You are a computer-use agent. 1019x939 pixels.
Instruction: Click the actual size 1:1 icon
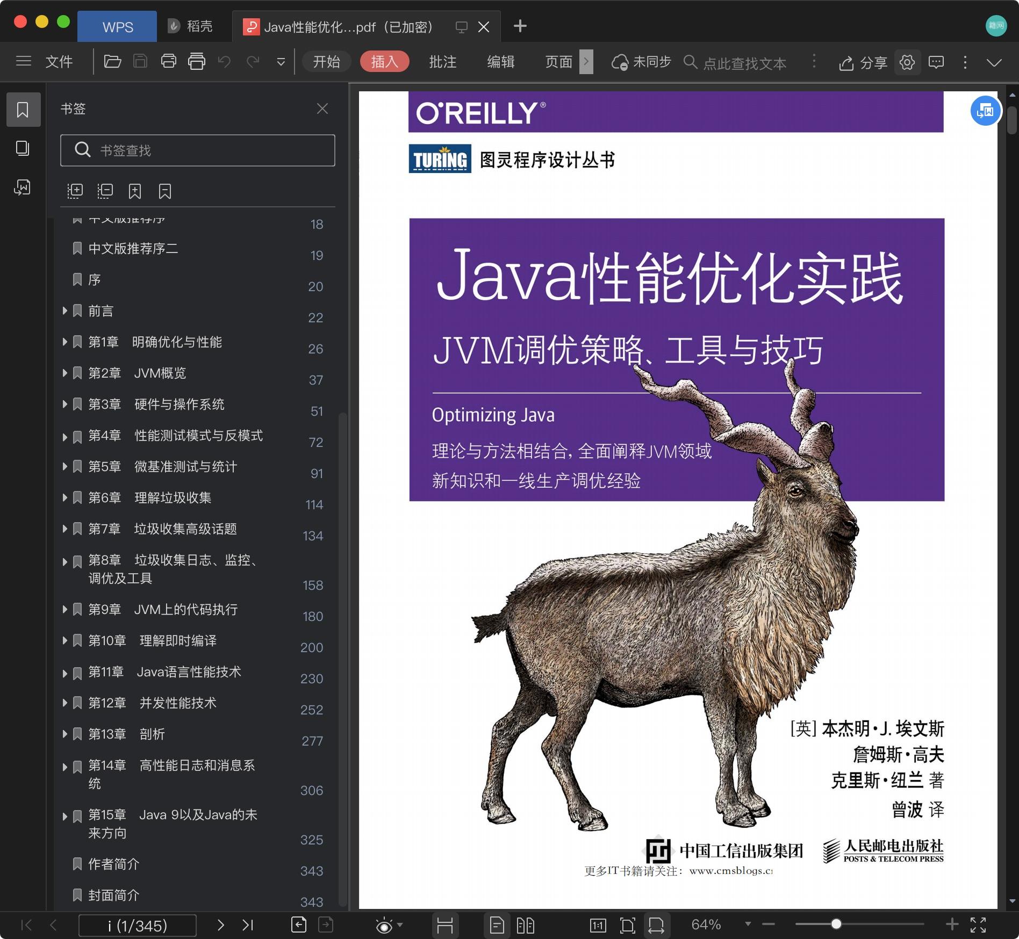pyautogui.click(x=598, y=925)
